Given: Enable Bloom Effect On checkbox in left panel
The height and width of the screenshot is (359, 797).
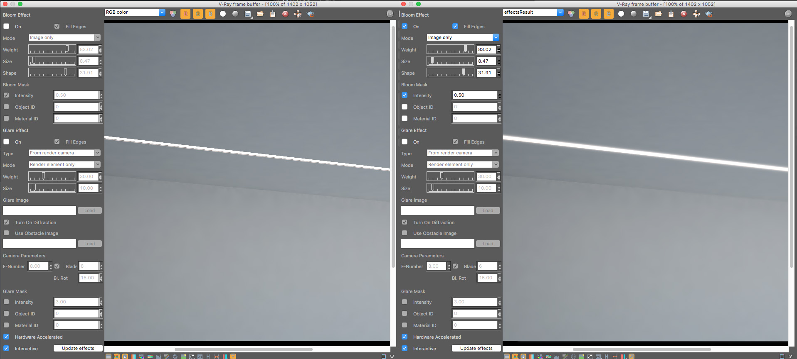Looking at the screenshot, I should (6, 26).
